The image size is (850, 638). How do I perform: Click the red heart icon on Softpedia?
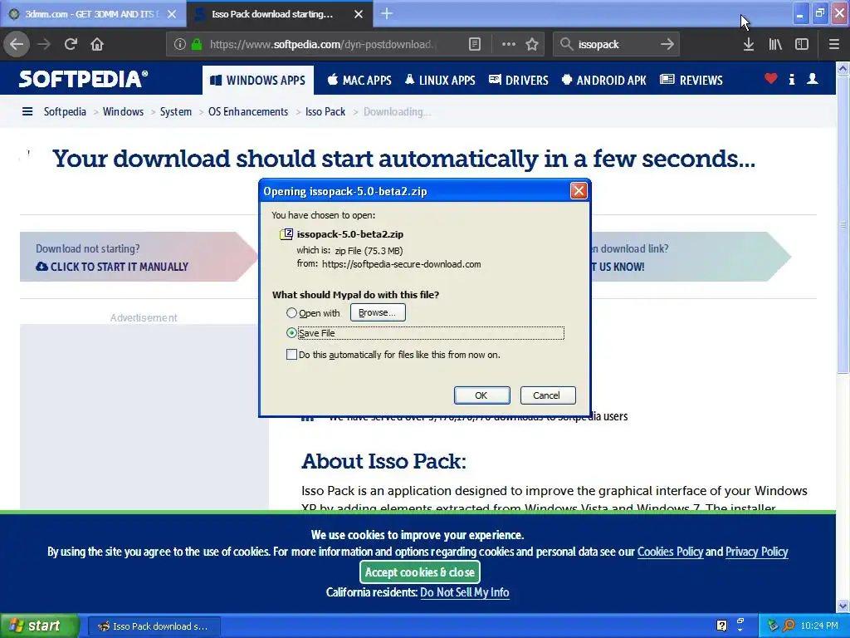(771, 79)
